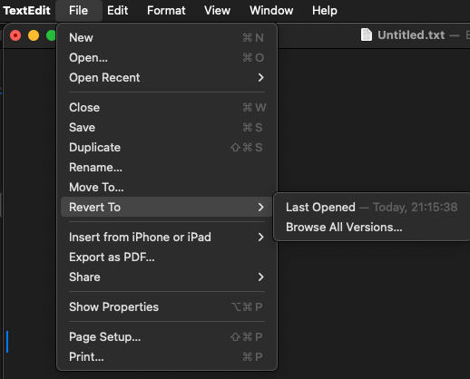Open the Help menu in menu bar

pos(325,11)
